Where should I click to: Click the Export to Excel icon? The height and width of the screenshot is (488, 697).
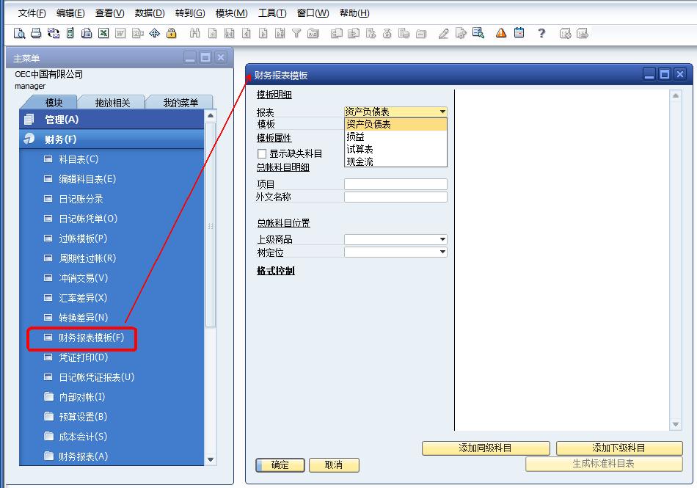[103, 33]
